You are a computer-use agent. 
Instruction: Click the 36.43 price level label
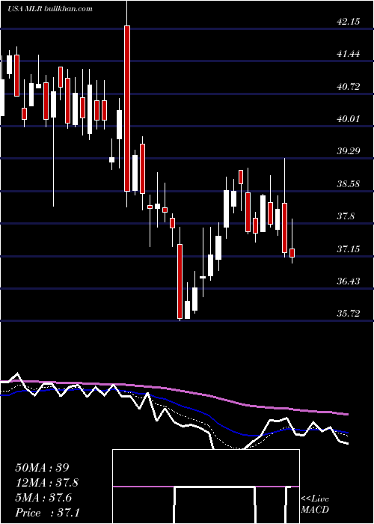348,281
